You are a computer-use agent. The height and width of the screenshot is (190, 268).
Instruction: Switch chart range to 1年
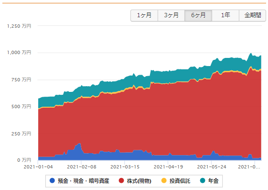225,15
